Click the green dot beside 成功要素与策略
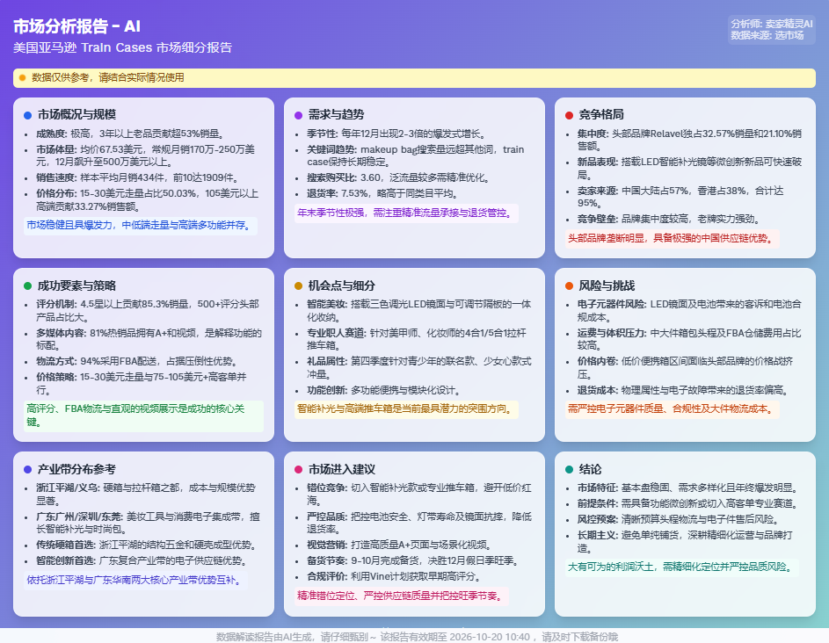Screen dimensions: 829x643 point(27,285)
